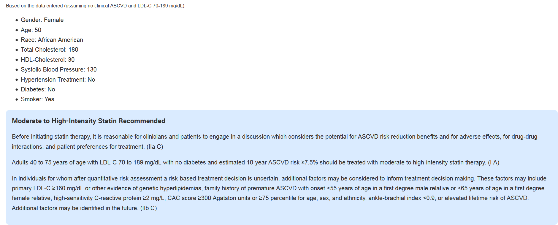Click the 'Moderate to High-Intensity Statin Recommended' heading
The image size is (558, 225).
(x=88, y=121)
